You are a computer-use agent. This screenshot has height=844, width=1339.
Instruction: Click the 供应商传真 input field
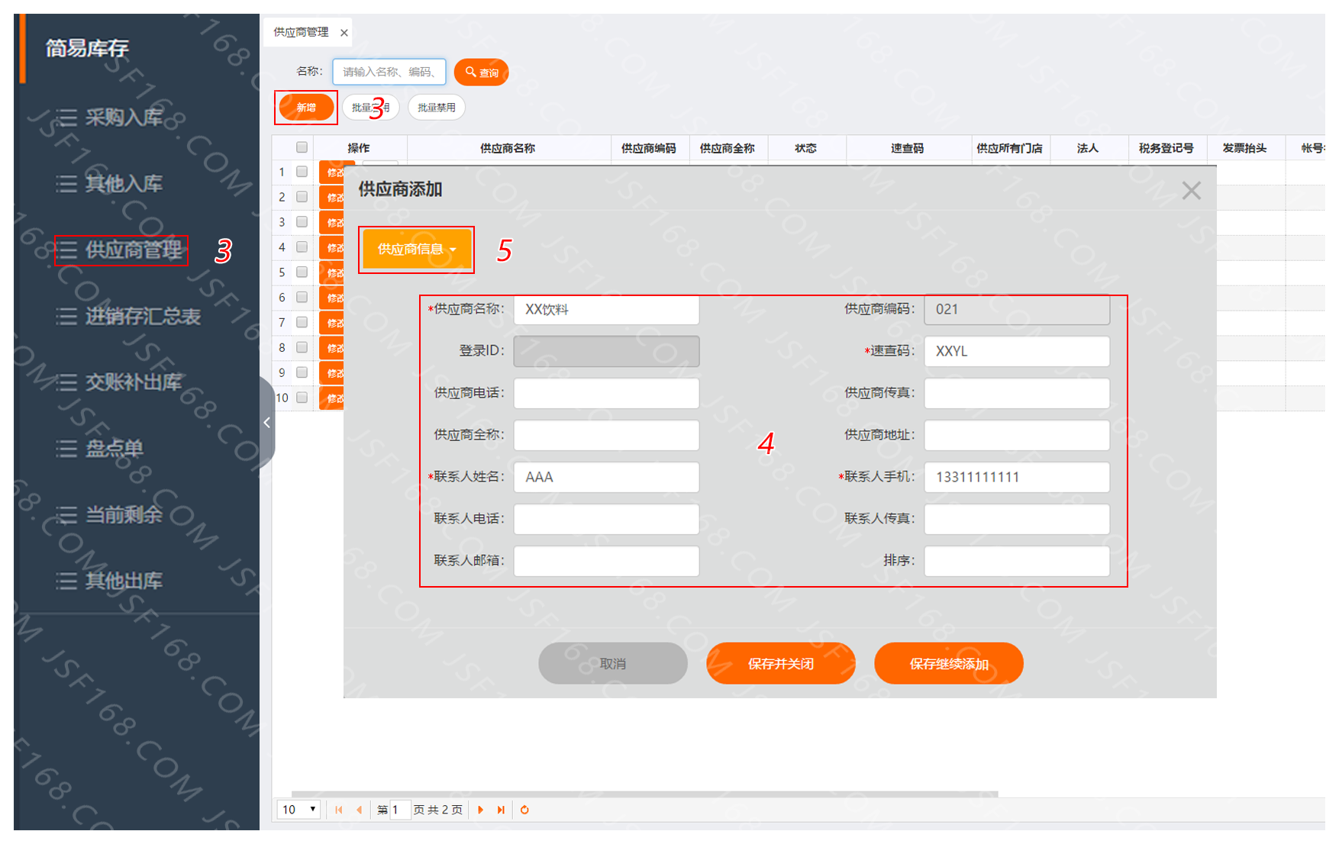point(1017,393)
